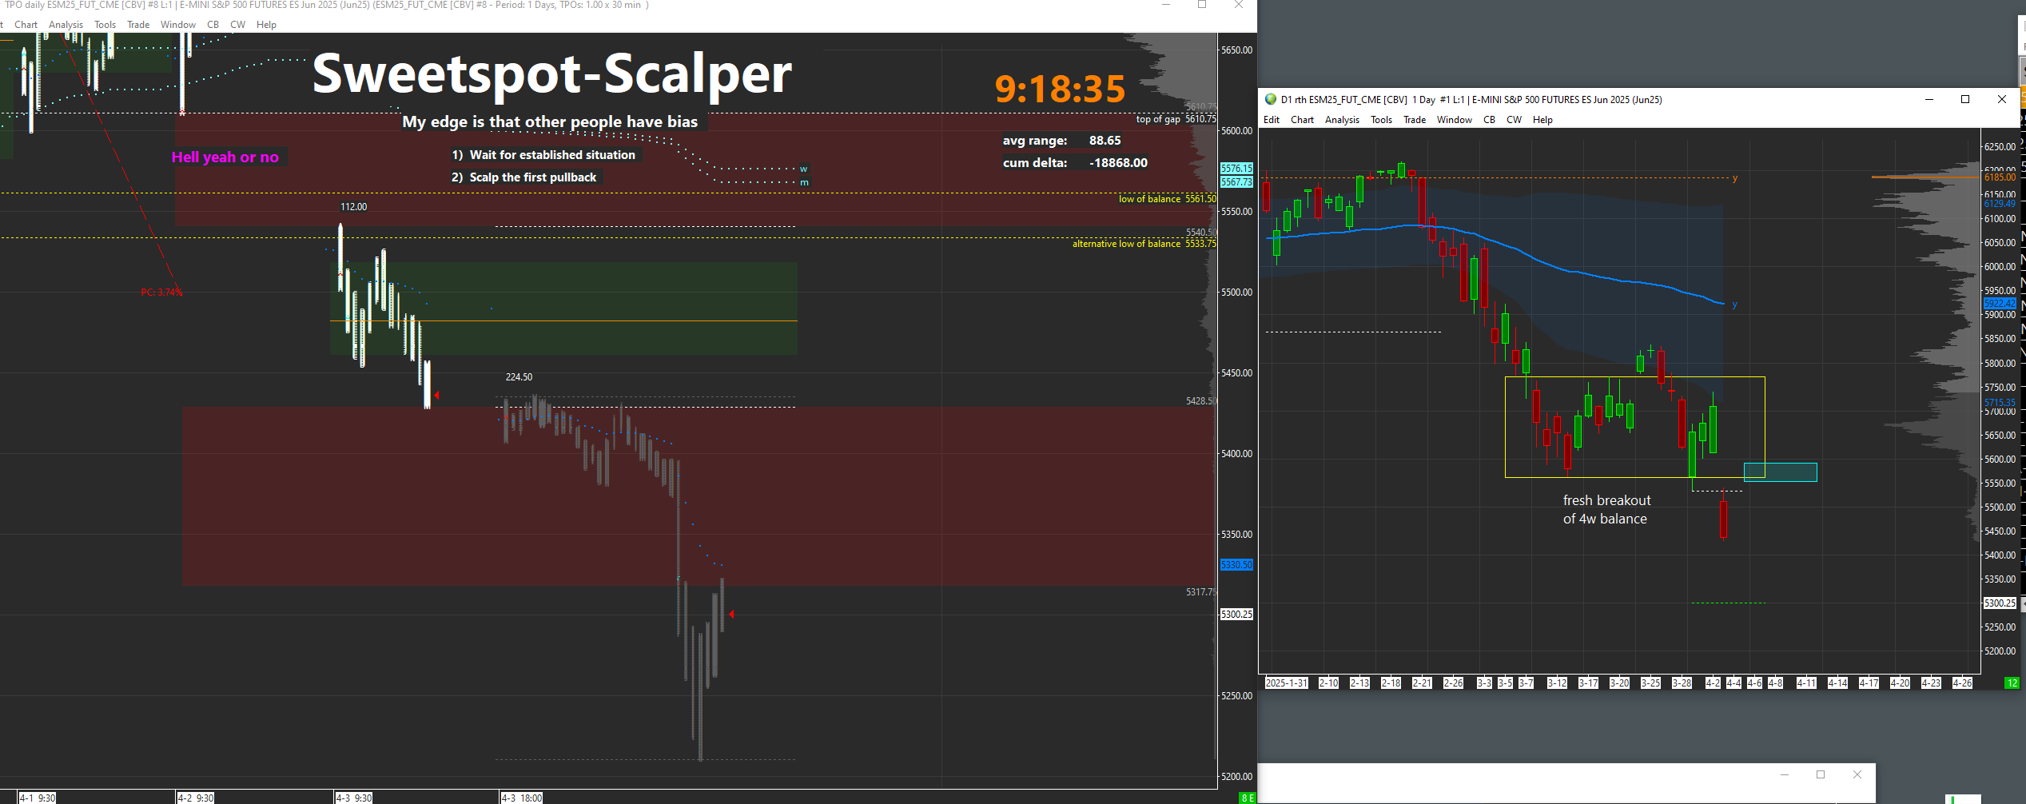Screen dimensions: 2026x804
Task: Click the green '12' indicator in D1 rth window
Action: coord(2012,683)
